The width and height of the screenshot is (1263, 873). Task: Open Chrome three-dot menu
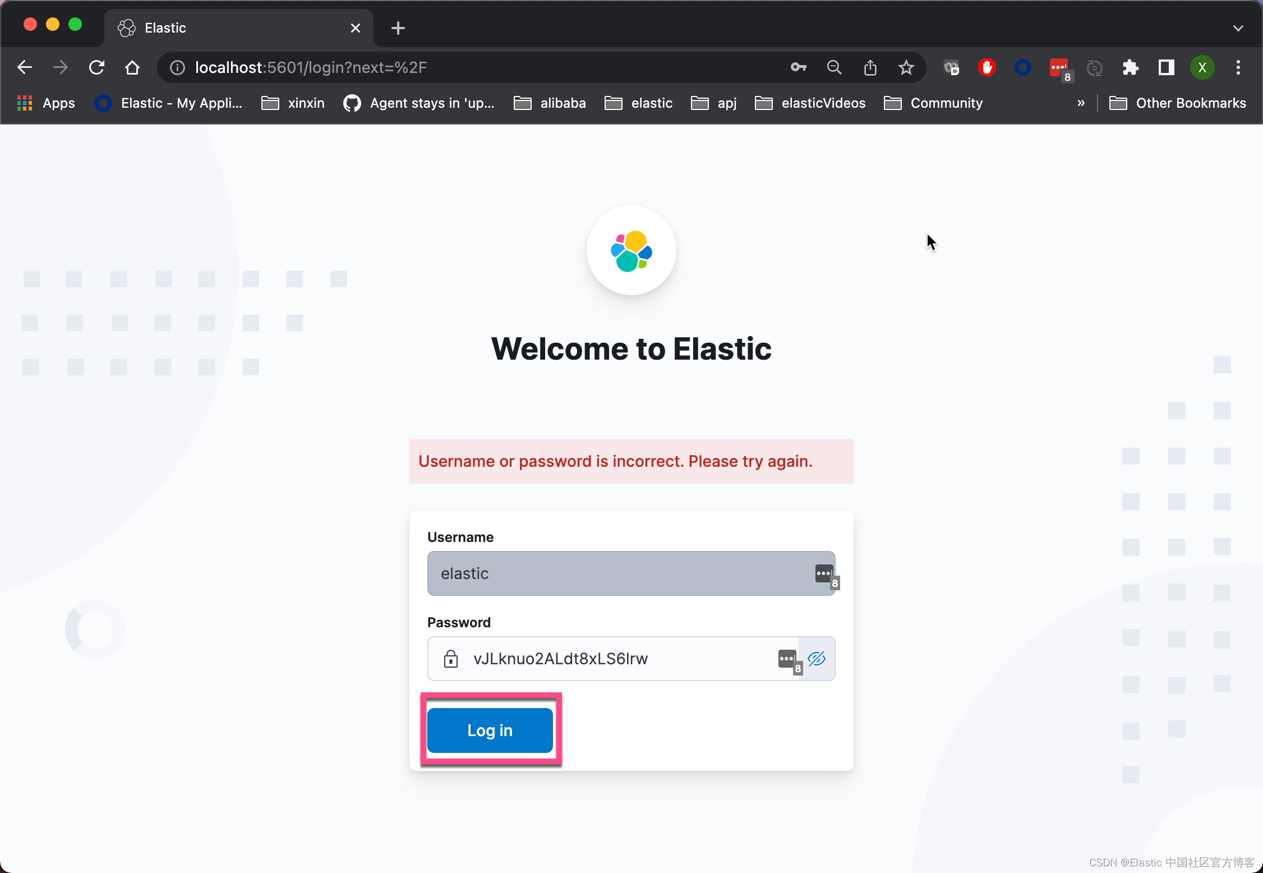(1238, 68)
